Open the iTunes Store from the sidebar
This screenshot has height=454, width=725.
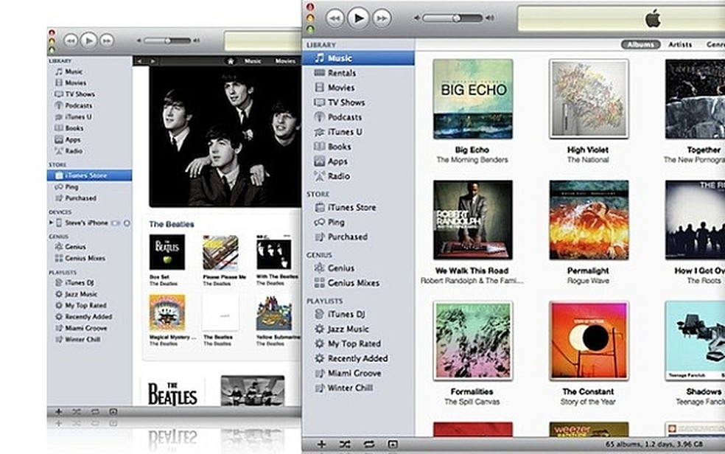click(349, 207)
